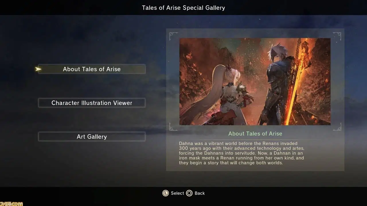Click the top-left ornamental corner of the panel
The height and width of the screenshot is (206, 367).
pos(173,36)
